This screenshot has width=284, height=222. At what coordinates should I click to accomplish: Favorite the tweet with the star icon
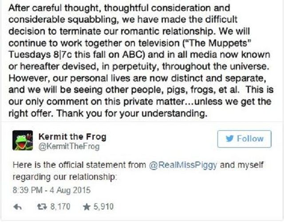point(87,207)
